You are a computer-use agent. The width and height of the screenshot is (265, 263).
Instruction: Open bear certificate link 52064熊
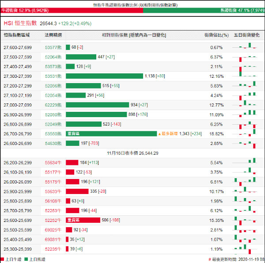(53, 57)
